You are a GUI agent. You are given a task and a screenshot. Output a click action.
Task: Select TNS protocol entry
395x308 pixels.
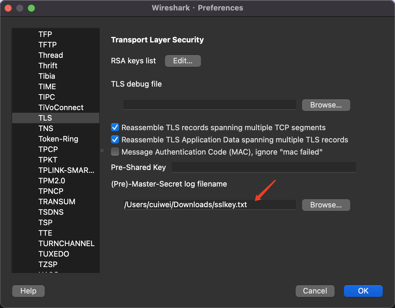(x=56, y=128)
